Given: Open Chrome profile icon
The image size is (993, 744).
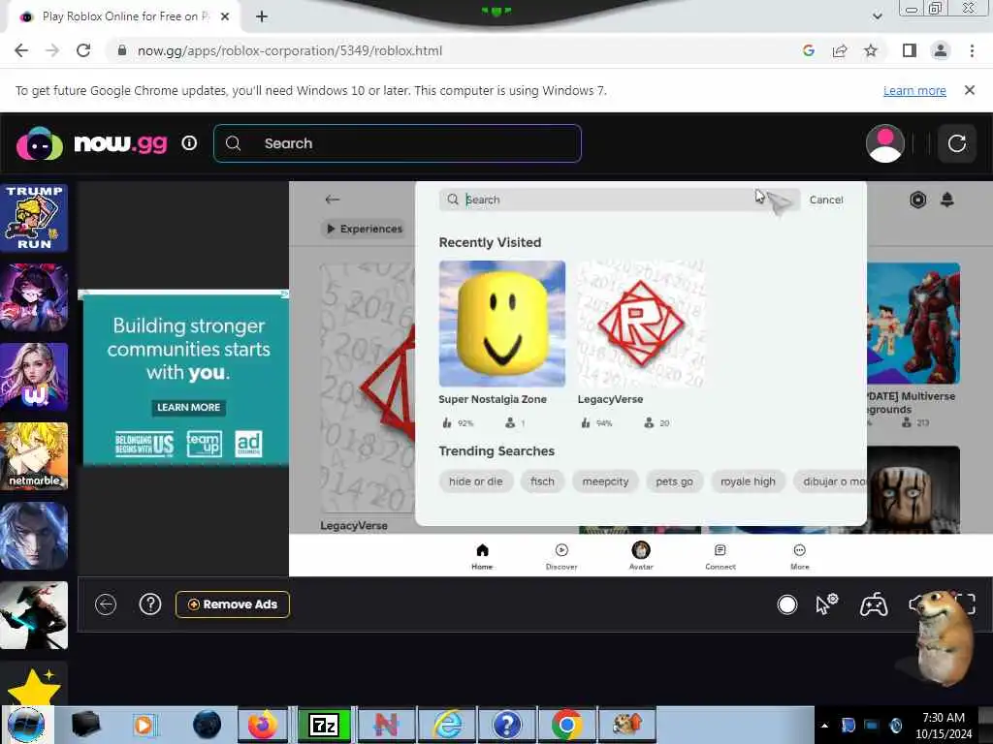Looking at the screenshot, I should pyautogui.click(x=941, y=50).
